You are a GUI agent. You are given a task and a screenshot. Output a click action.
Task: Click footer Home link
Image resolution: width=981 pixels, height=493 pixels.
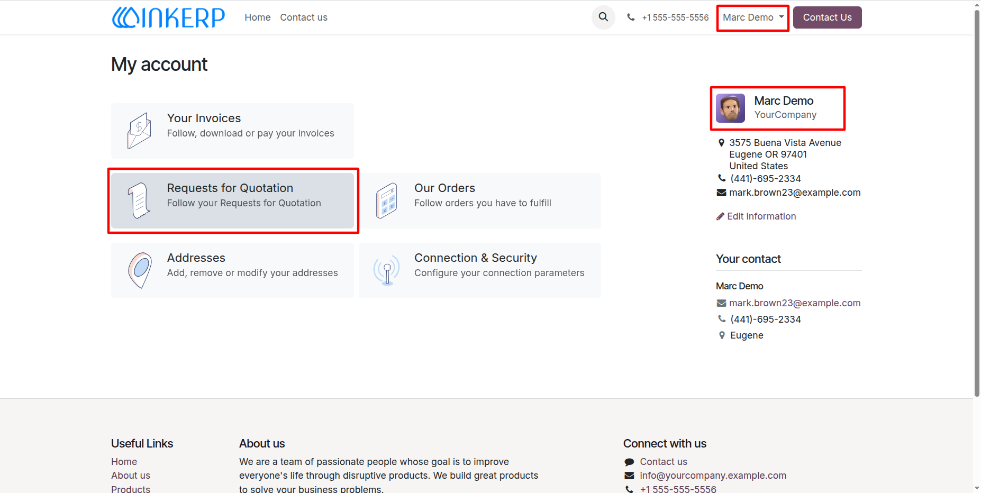pos(124,462)
